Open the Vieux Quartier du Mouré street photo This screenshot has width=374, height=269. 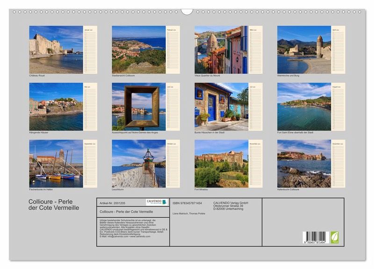pyautogui.click(x=221, y=49)
